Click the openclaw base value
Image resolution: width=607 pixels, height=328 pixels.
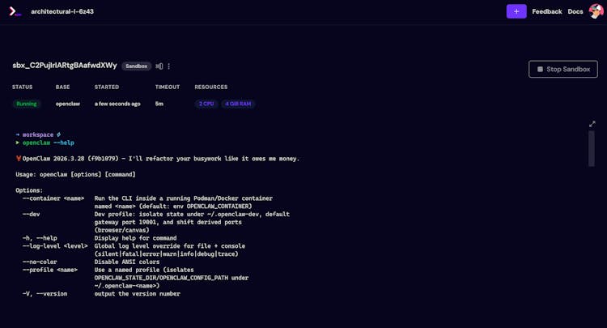[x=68, y=104]
